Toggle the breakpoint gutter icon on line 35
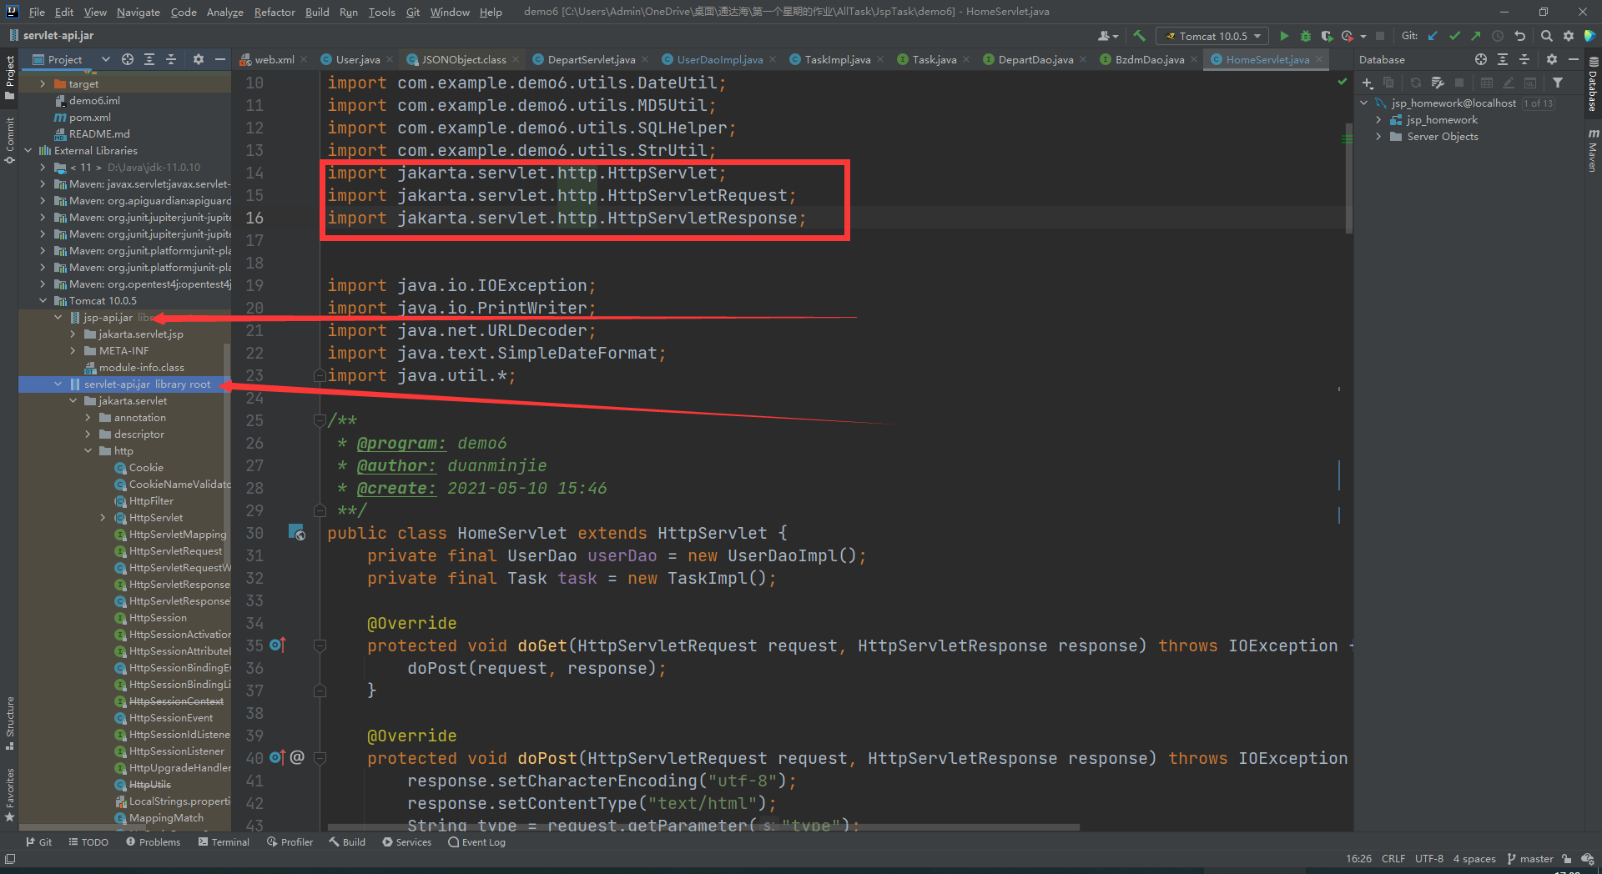Screen dimensions: 1602x874 pos(275,645)
